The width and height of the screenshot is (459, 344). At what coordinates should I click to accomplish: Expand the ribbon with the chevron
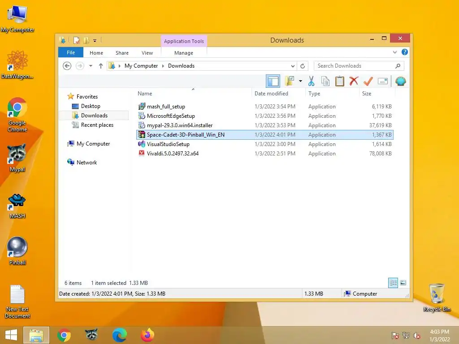pos(394,52)
